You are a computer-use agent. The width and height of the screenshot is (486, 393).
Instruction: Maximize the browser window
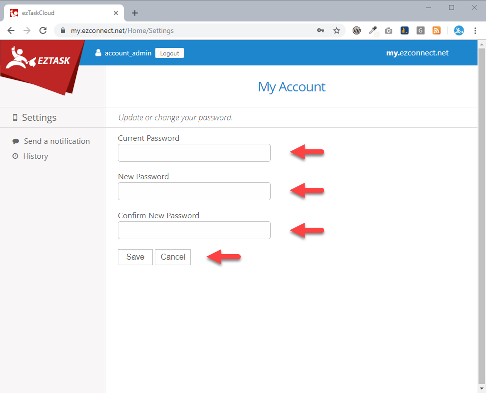coord(452,7)
